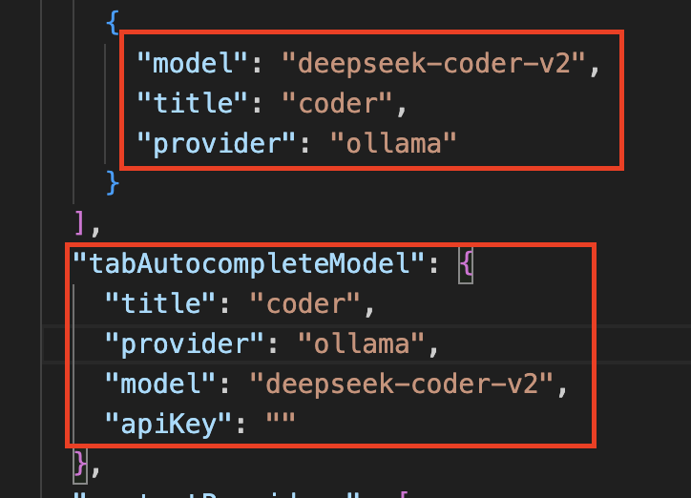Click the blue closing brace of the upper block
Image resolution: width=691 pixels, height=498 pixels.
(x=114, y=180)
